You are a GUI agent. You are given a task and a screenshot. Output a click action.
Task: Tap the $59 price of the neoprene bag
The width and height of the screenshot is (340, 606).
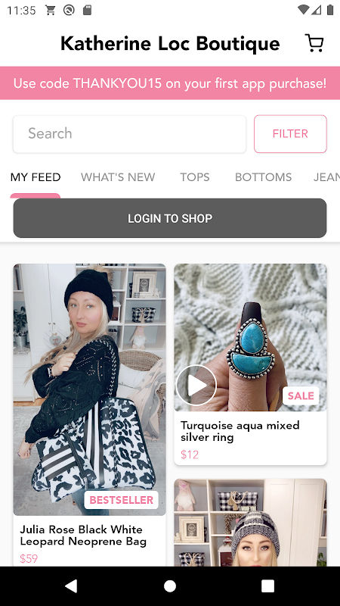pos(29,558)
